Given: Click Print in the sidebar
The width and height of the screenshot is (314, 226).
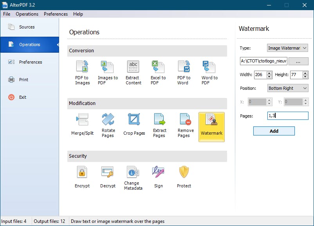Looking at the screenshot, I should [x=30, y=80].
